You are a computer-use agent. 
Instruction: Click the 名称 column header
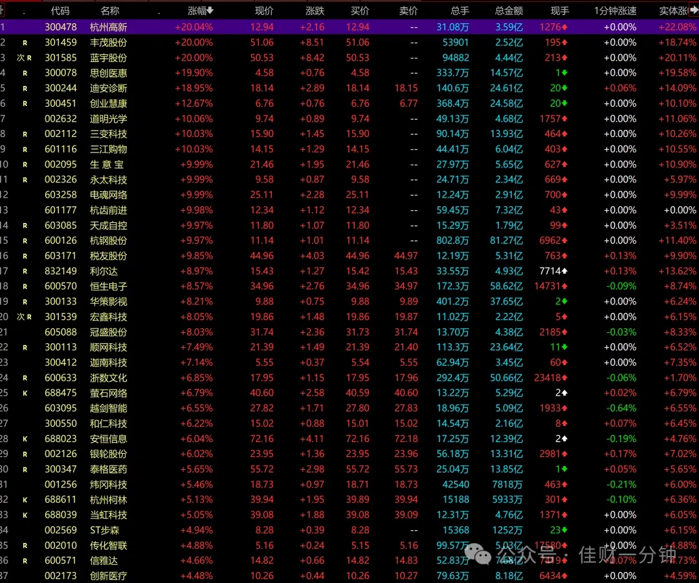(109, 11)
